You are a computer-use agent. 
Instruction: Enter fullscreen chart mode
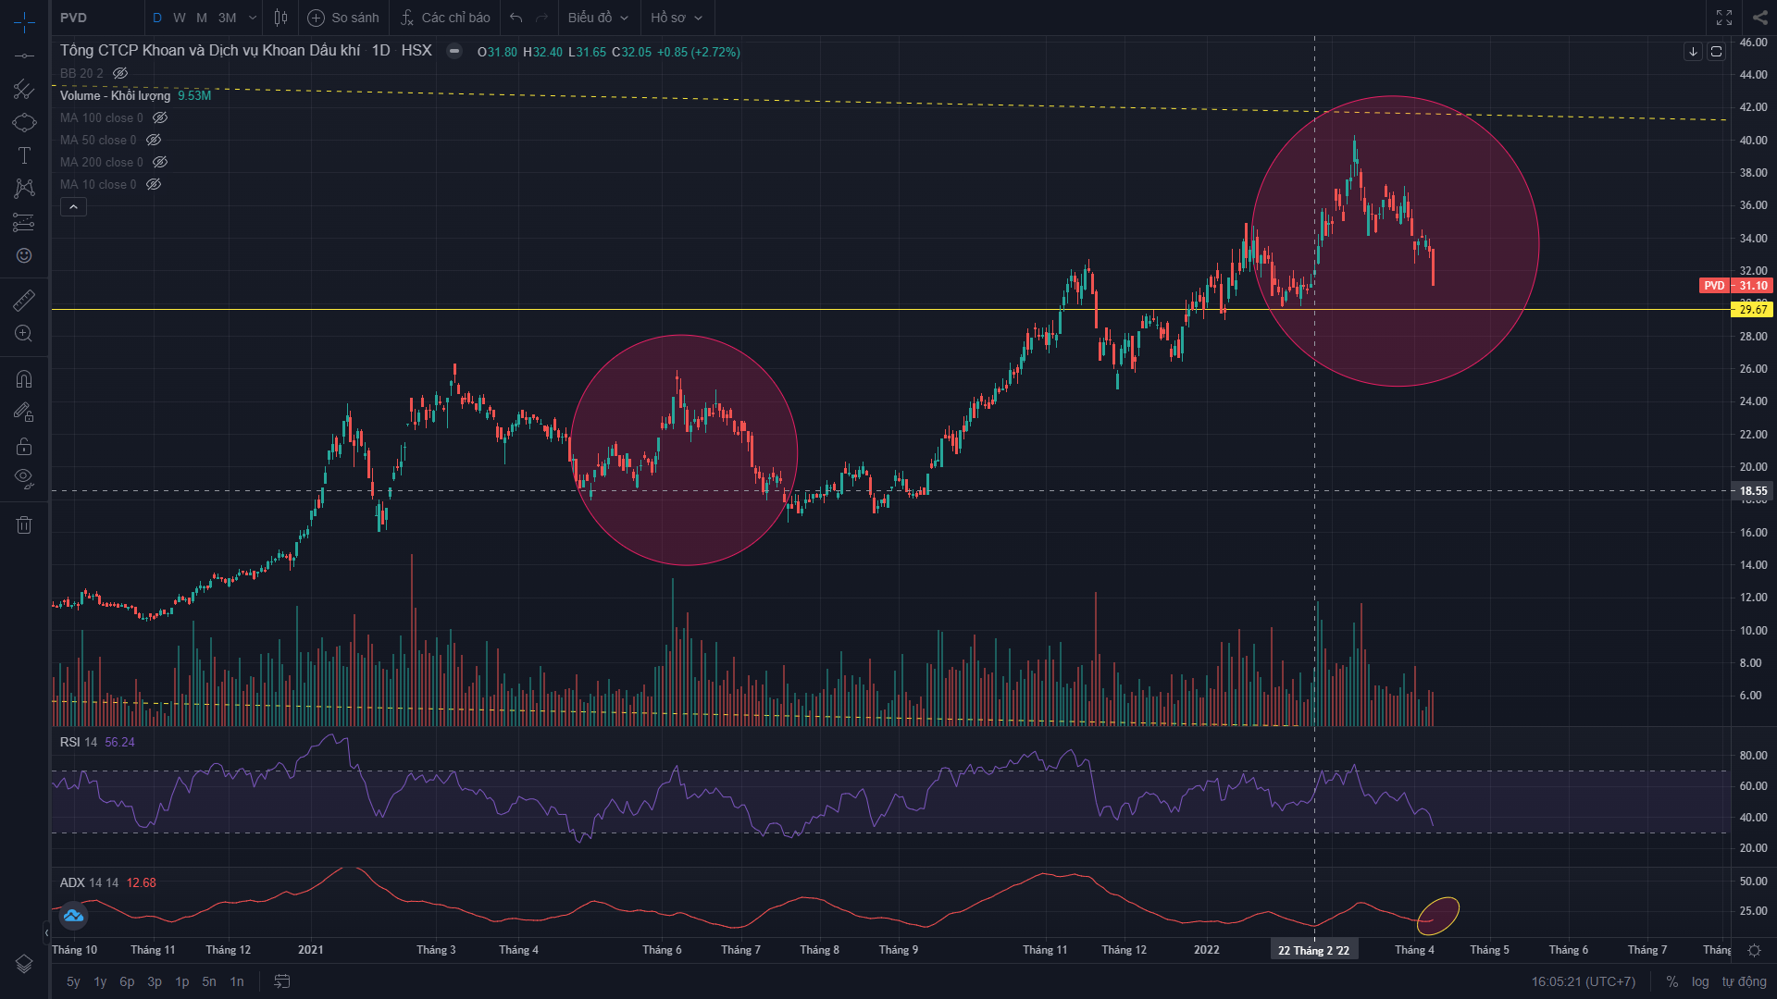pyautogui.click(x=1724, y=18)
